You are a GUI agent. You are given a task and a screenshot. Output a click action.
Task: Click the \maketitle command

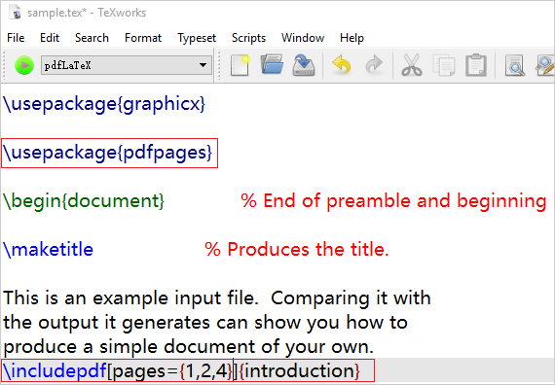click(x=48, y=250)
